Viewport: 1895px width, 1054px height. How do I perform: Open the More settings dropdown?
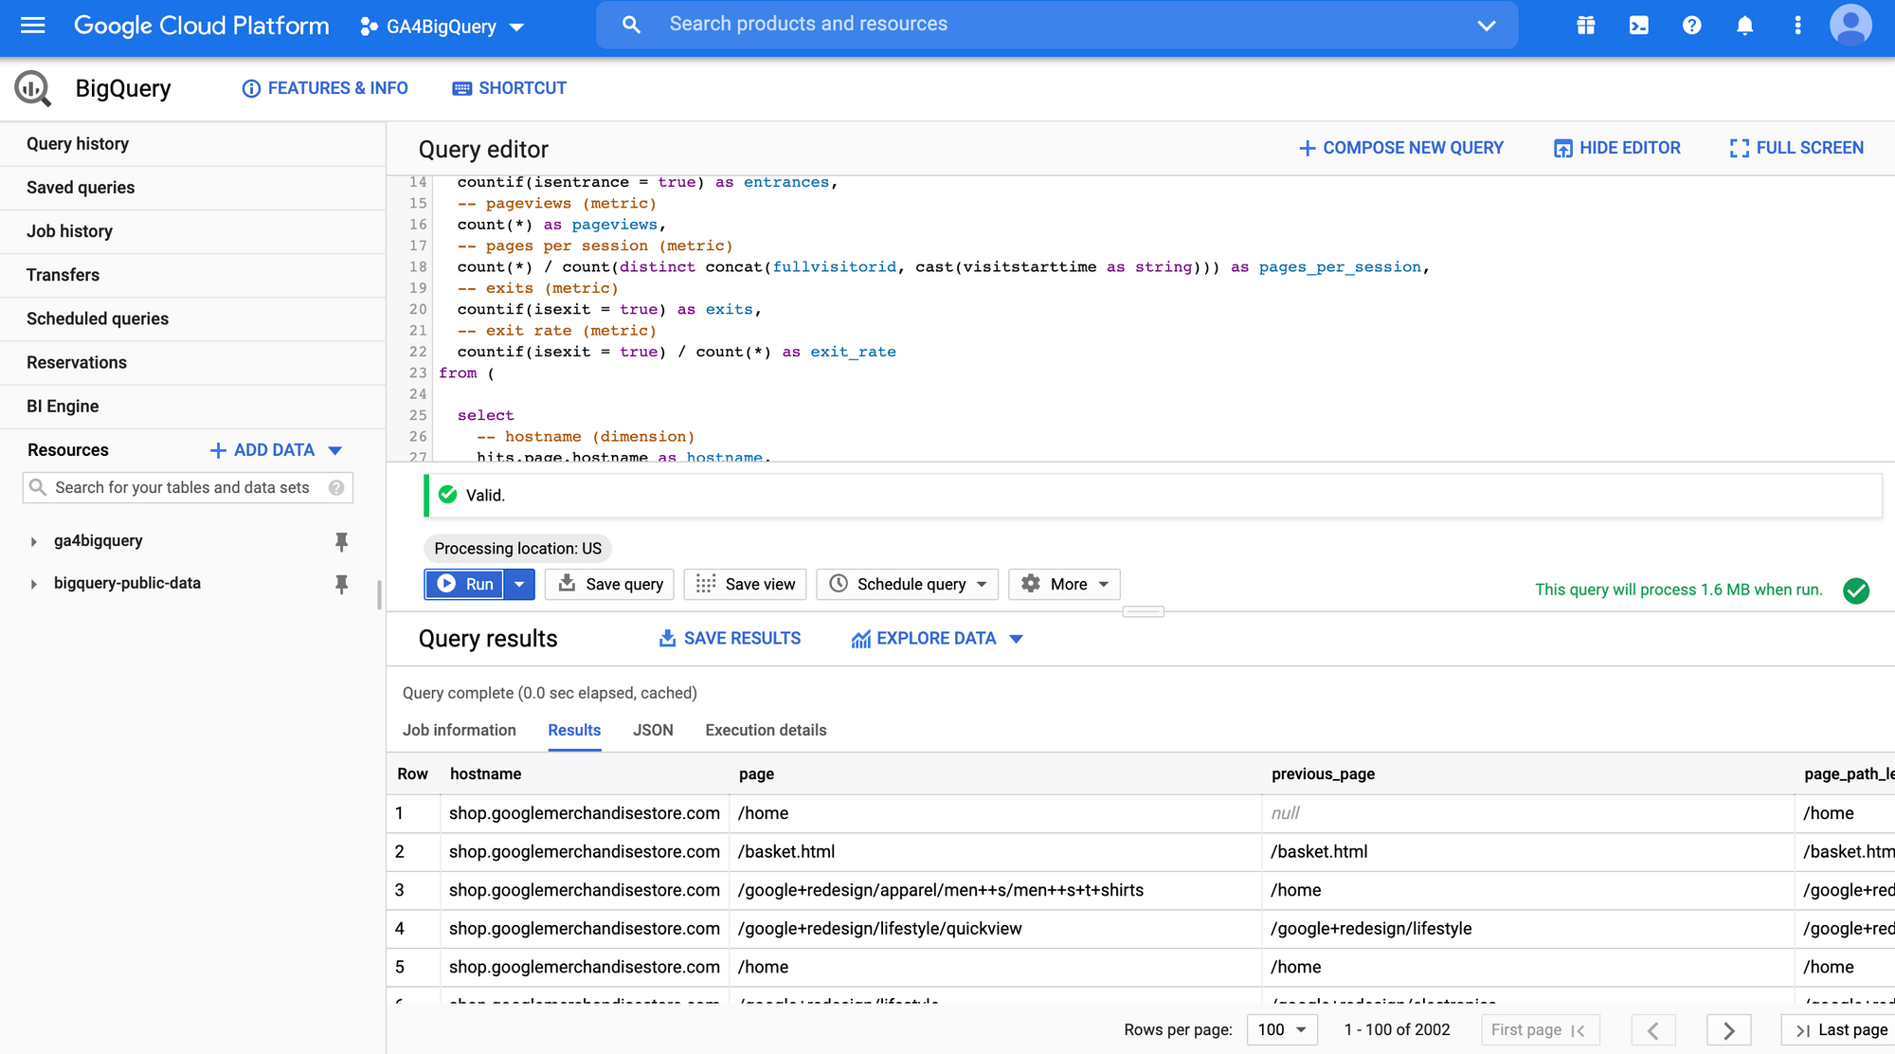[x=1064, y=584]
